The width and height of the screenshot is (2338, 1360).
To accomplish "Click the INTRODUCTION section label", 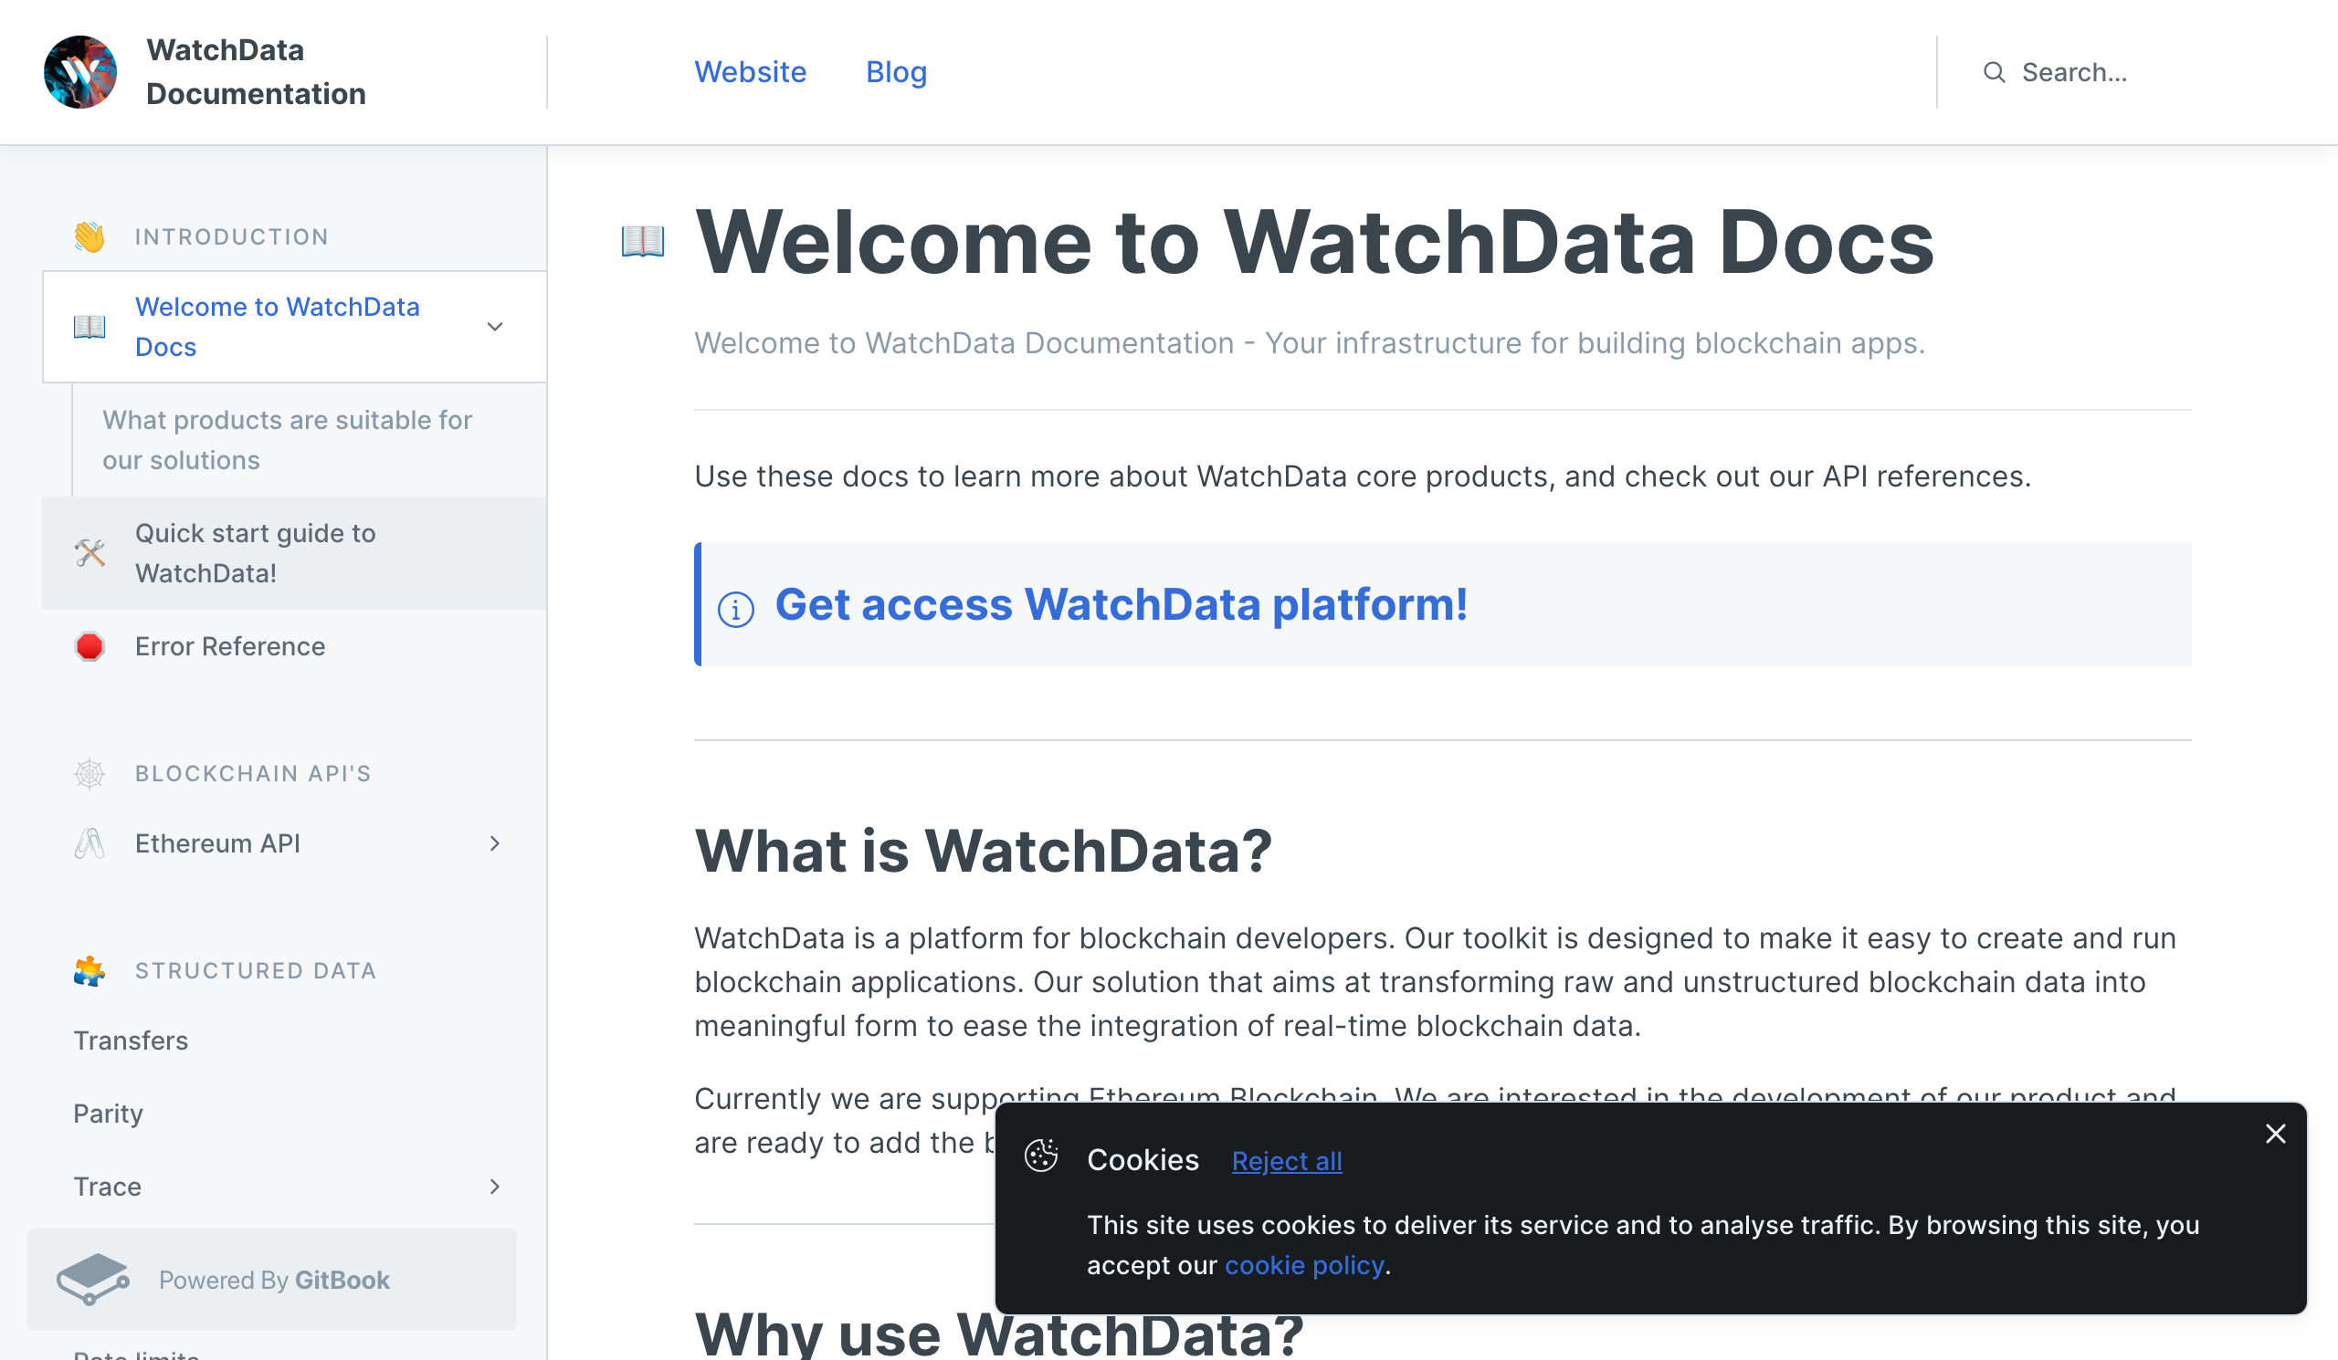I will coord(232,237).
